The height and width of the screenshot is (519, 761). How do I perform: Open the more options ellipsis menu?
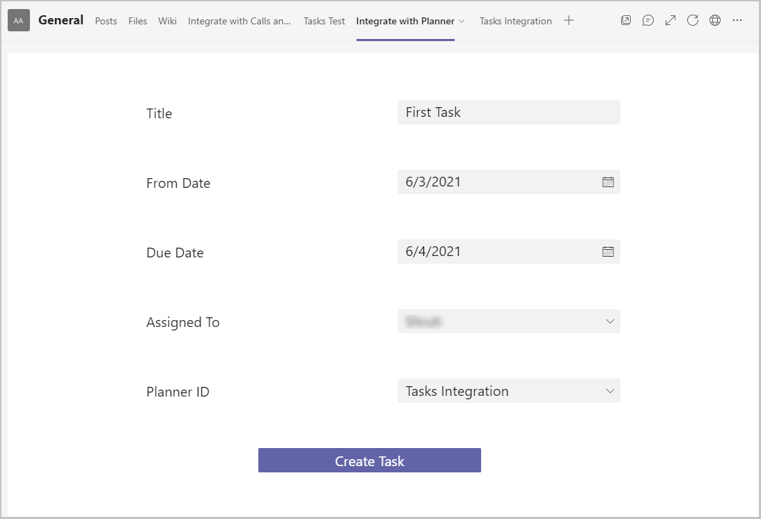(737, 21)
